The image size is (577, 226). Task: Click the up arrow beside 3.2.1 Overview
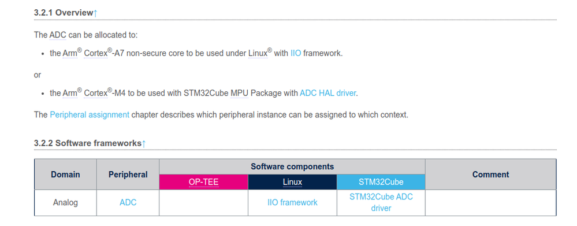click(96, 13)
